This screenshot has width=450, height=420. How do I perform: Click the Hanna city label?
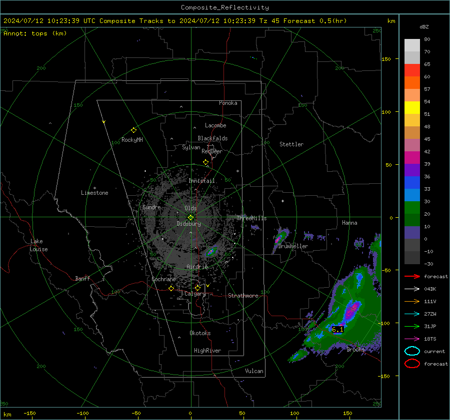coord(349,223)
